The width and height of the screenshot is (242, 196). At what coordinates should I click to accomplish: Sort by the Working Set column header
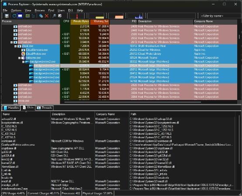tap(100, 22)
